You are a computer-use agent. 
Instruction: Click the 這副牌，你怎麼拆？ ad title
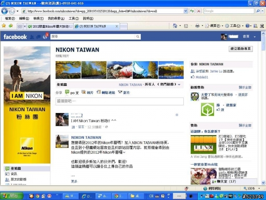point(205,132)
